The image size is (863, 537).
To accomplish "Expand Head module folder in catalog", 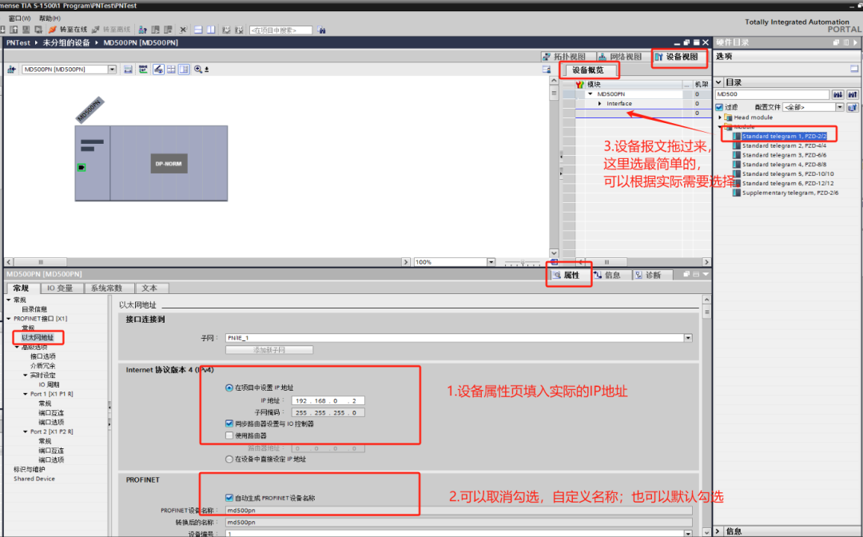I will click(x=720, y=117).
